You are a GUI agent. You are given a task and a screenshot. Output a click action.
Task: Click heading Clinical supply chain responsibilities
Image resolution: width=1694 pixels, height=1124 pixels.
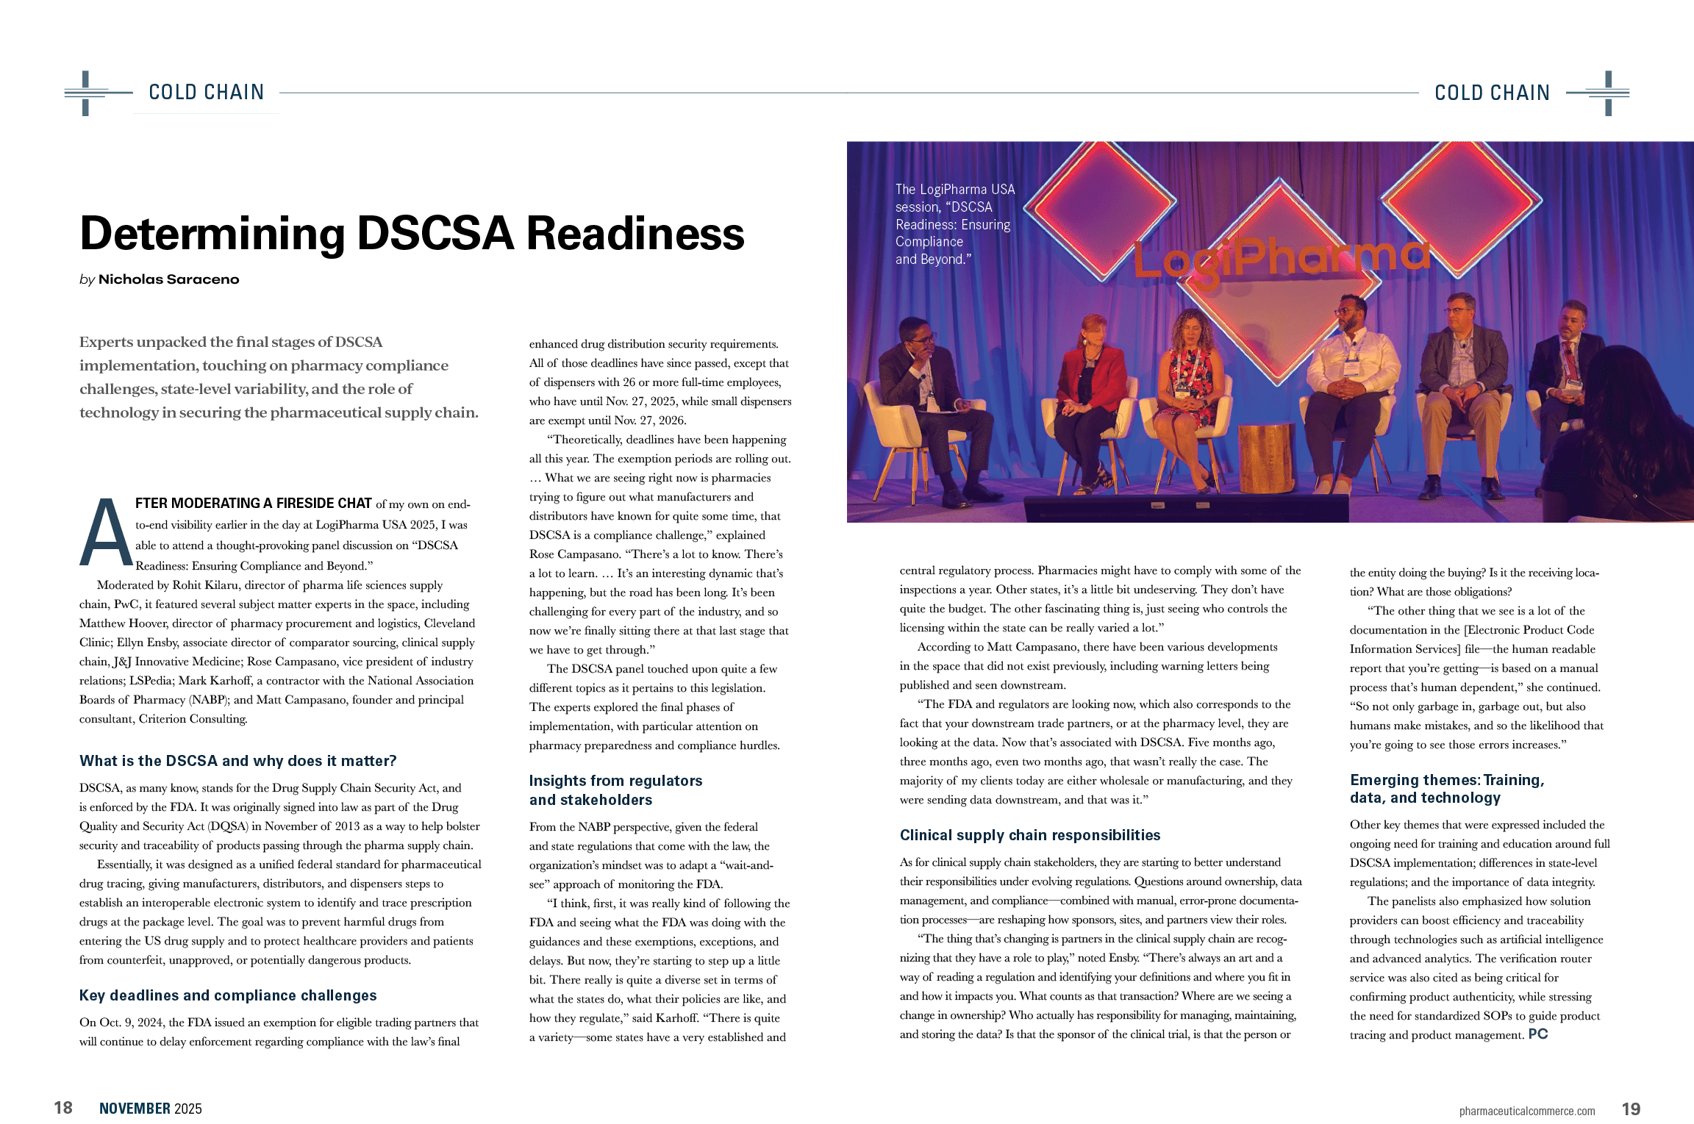[1029, 835]
